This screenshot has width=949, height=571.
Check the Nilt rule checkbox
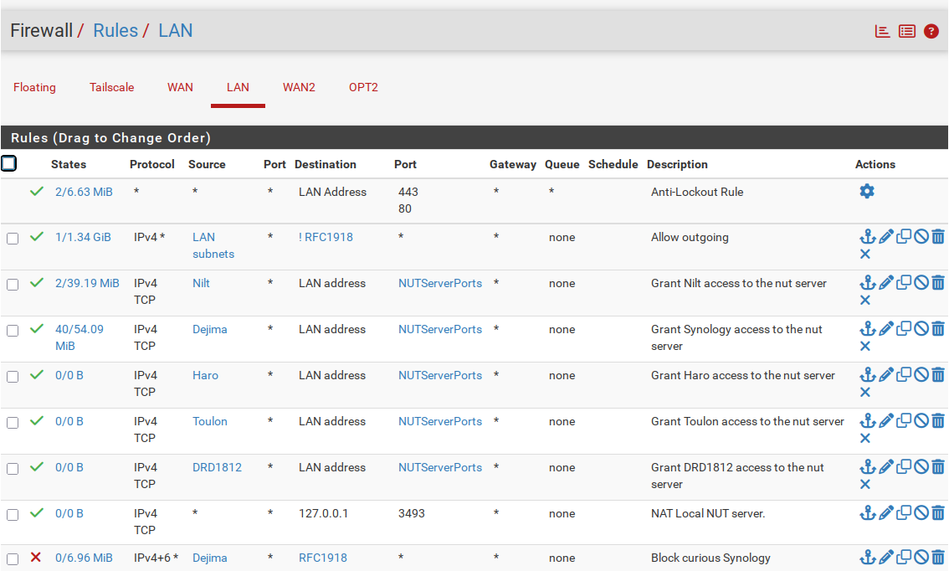click(x=12, y=285)
